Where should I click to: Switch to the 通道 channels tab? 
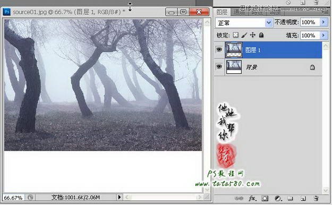(240, 13)
